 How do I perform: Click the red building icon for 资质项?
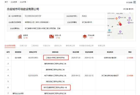point(20,36)
